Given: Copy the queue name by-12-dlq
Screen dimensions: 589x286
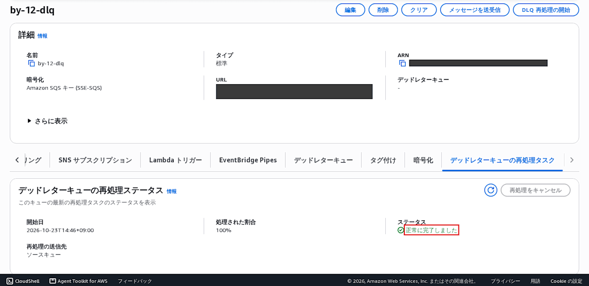Looking at the screenshot, I should pyautogui.click(x=31, y=63).
